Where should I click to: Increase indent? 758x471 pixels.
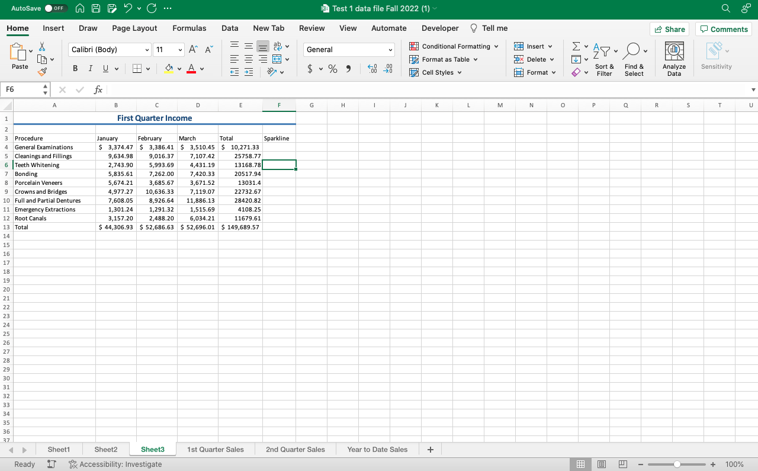[249, 72]
